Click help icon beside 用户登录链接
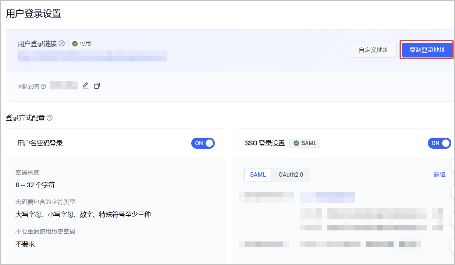This screenshot has height=265, width=455. (x=62, y=43)
